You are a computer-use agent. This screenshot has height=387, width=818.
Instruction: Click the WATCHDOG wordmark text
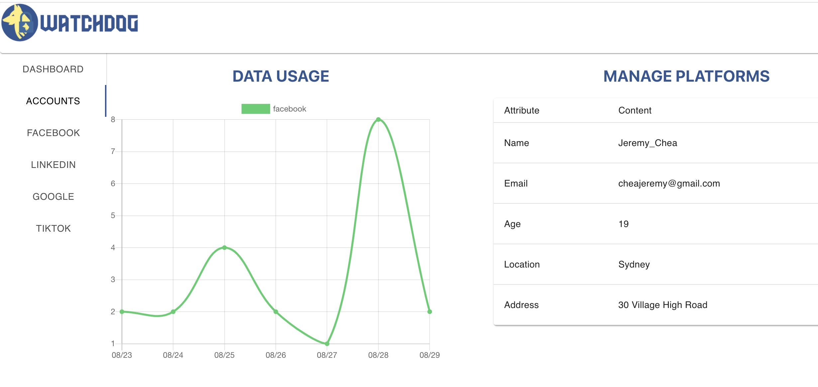tap(89, 23)
